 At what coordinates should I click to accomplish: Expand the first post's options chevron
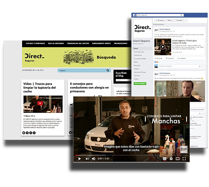(x=204, y=29)
